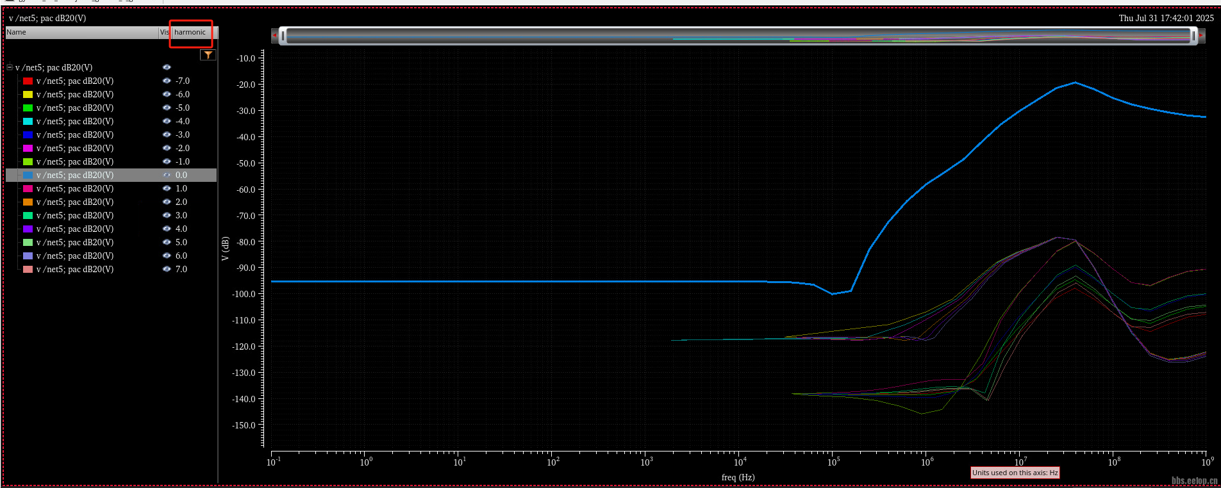Click the harmonic value 0.0 cell
The image size is (1221, 488).
click(x=181, y=175)
